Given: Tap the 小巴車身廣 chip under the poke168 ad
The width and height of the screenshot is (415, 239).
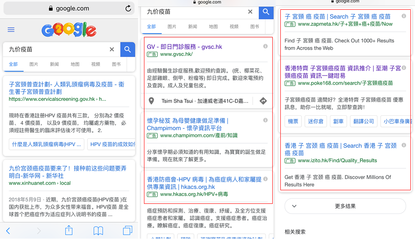Looking at the screenshot, I should click(396, 121).
